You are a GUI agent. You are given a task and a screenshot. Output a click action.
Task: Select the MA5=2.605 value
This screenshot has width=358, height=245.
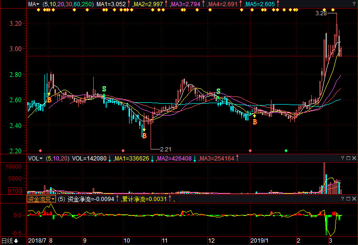click(260, 4)
